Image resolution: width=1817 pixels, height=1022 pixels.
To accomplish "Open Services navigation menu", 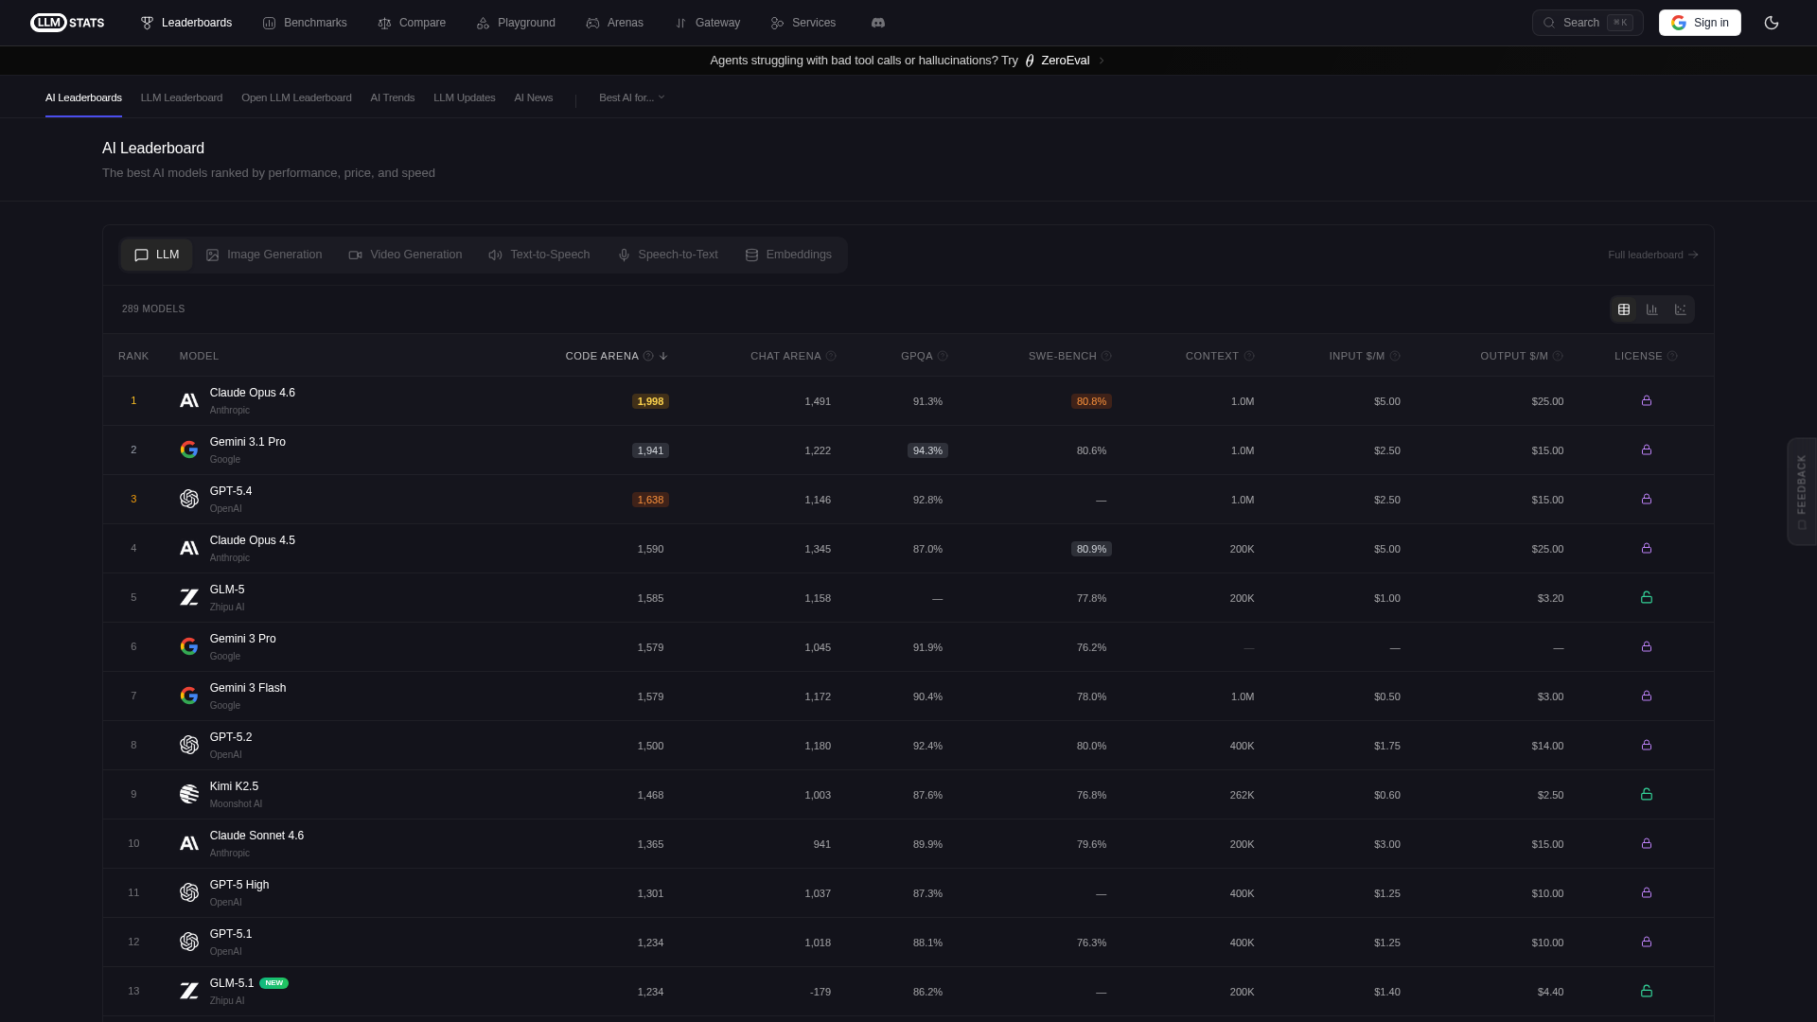I will pos(803,23).
